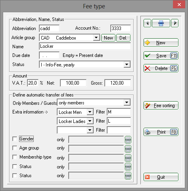Go to previous fee type record
The image size is (188, 191).
coord(147,23)
